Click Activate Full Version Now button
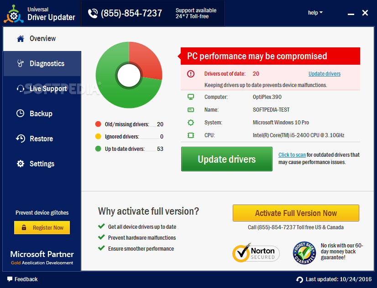Viewport: 377px width, 288px height. 296,213
